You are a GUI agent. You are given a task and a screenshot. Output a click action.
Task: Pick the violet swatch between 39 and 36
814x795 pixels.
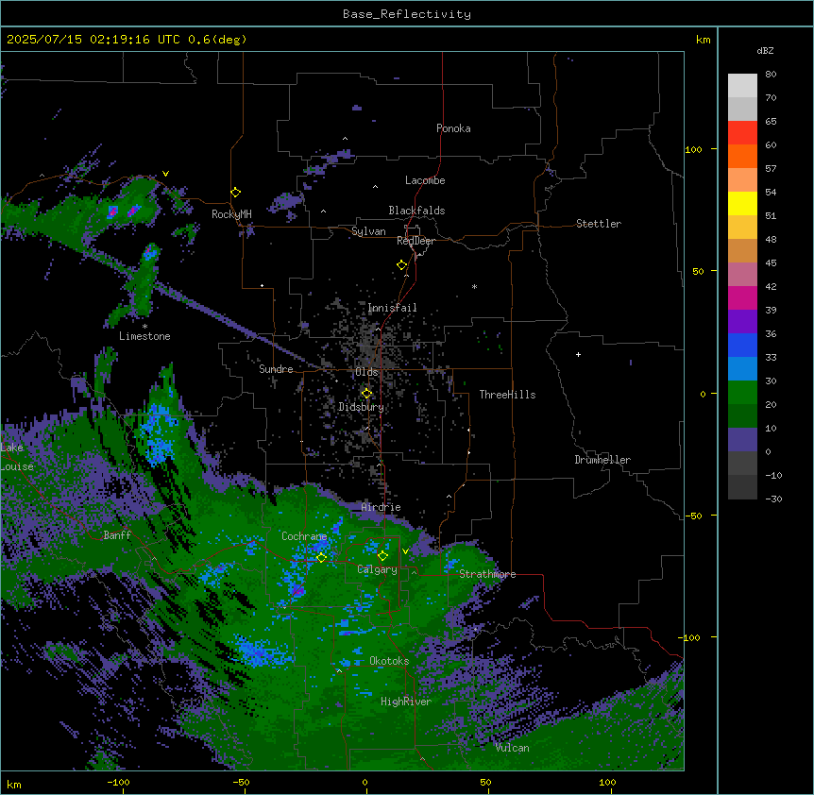click(x=742, y=322)
